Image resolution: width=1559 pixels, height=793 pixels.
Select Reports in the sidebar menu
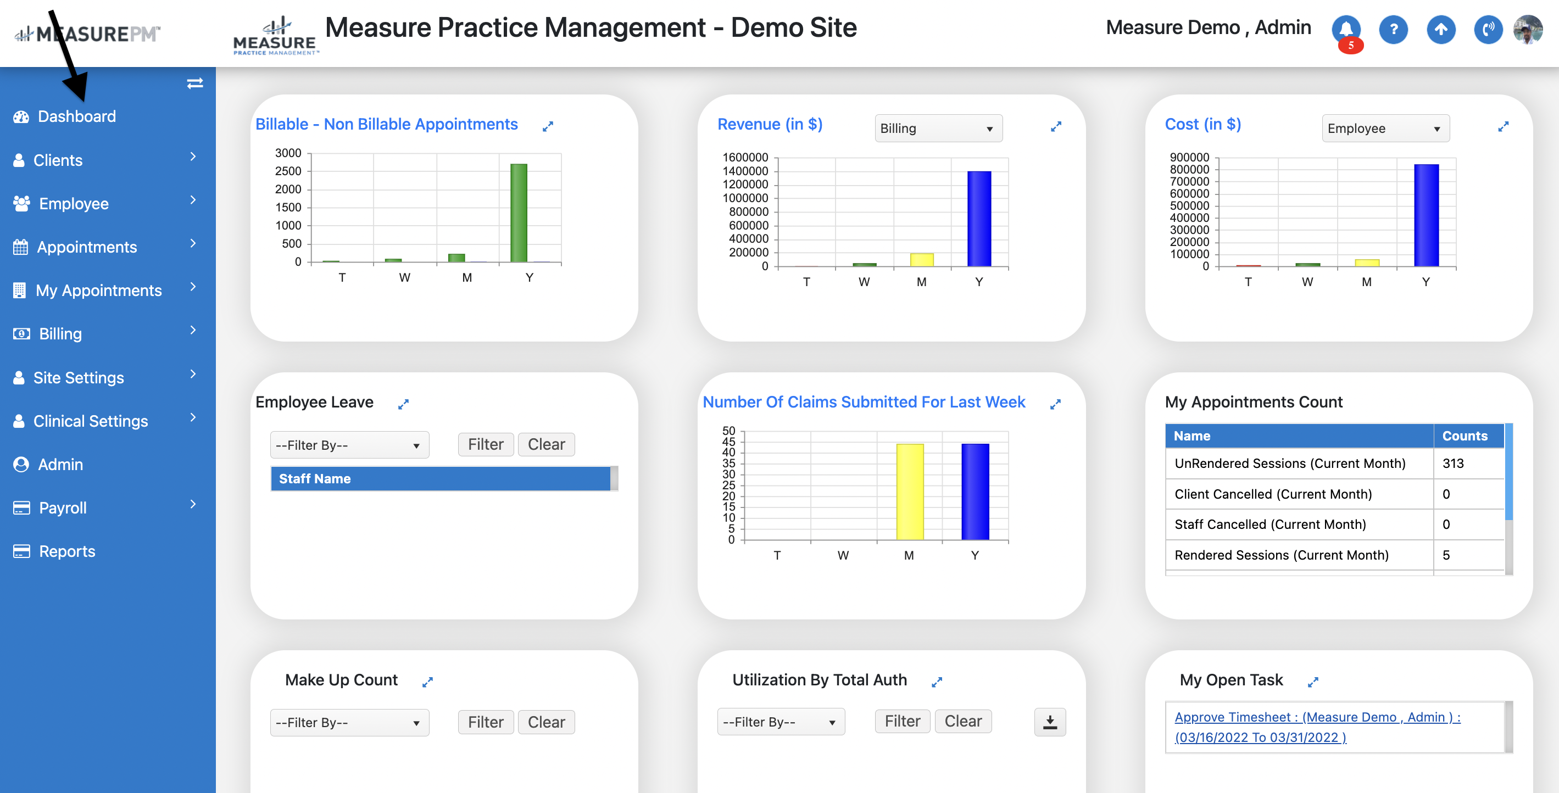(x=66, y=551)
